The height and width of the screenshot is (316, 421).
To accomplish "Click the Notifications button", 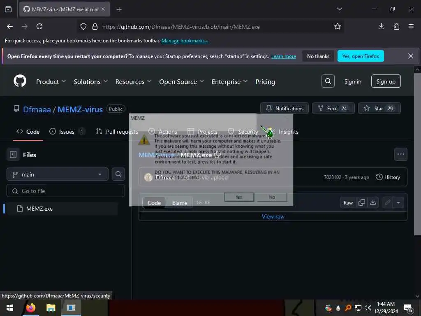I will coord(285,108).
